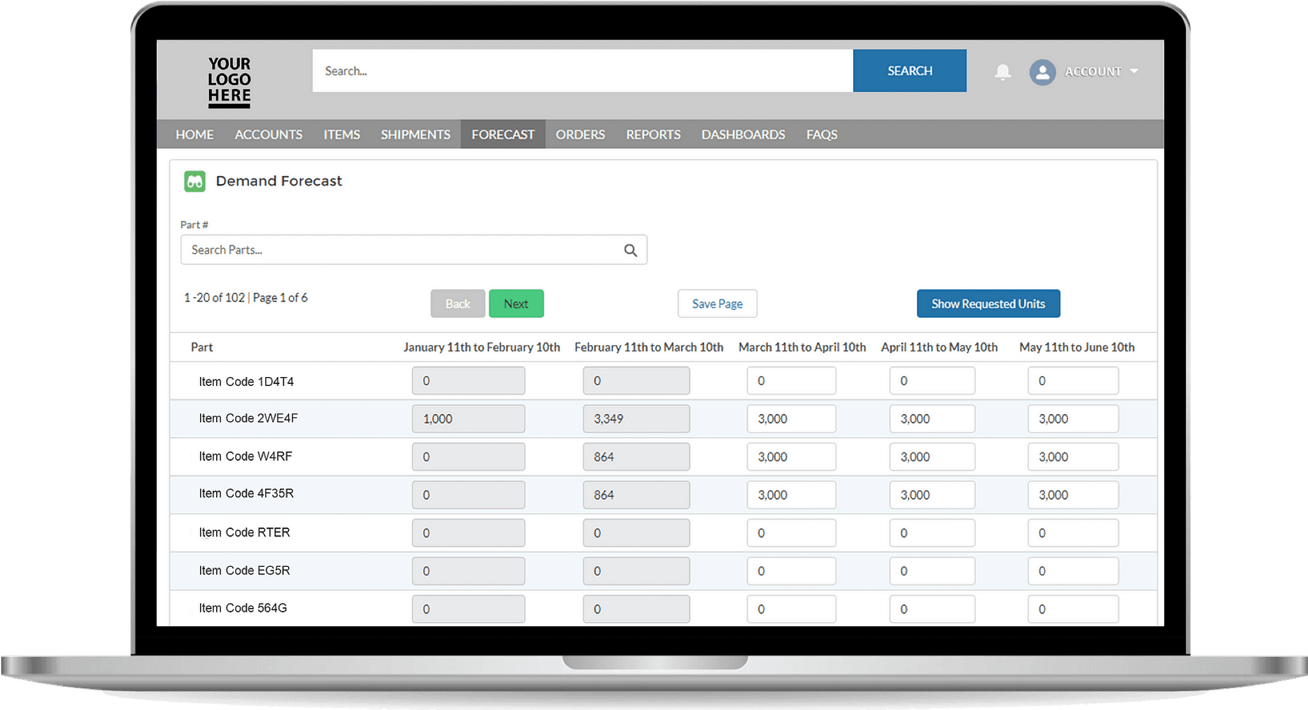Click Item Code 564G January field
Viewport: 1308px width, 710px height.
(x=468, y=609)
